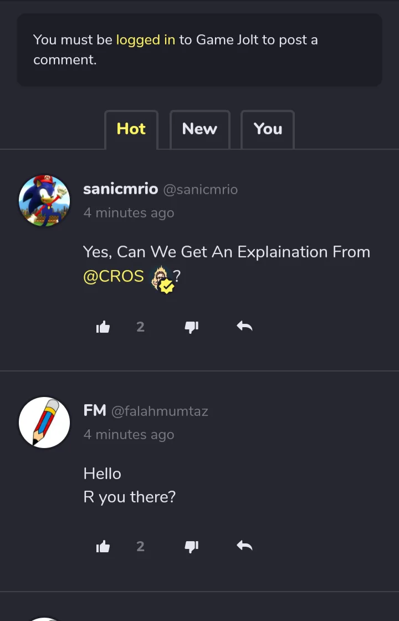Open the You comments tab
Image resolution: width=399 pixels, height=621 pixels.
(x=268, y=129)
